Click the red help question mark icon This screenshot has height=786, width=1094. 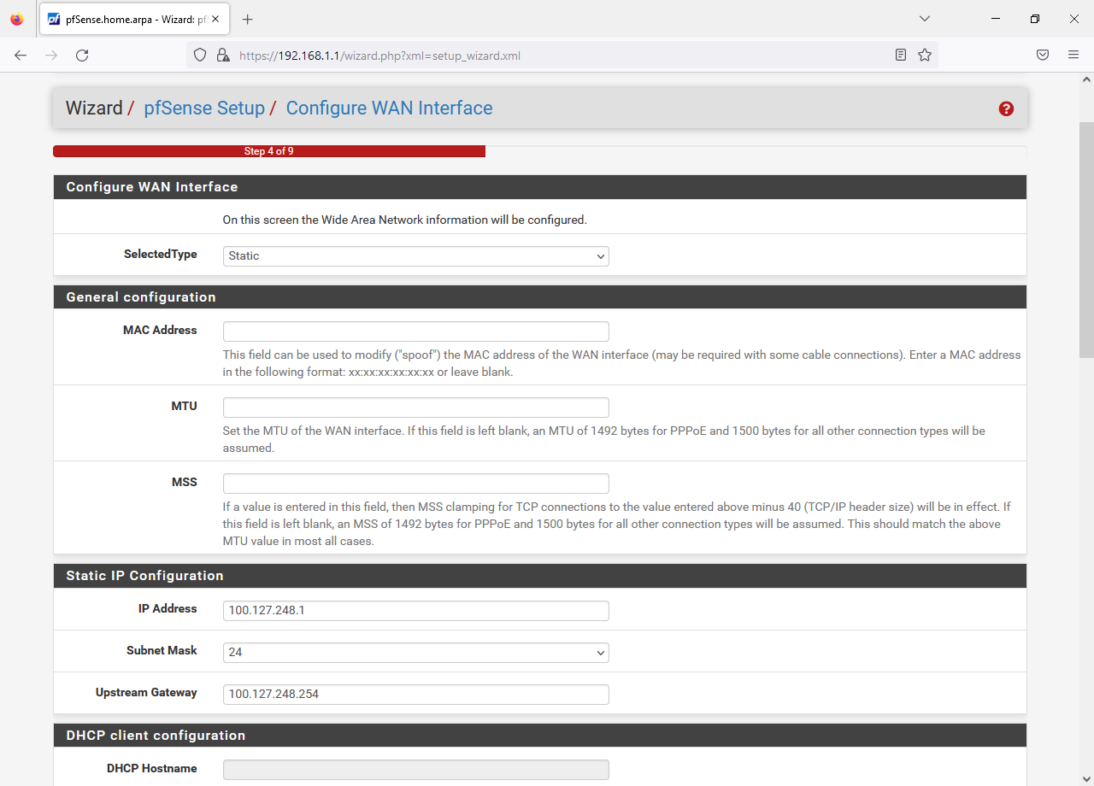point(1006,109)
